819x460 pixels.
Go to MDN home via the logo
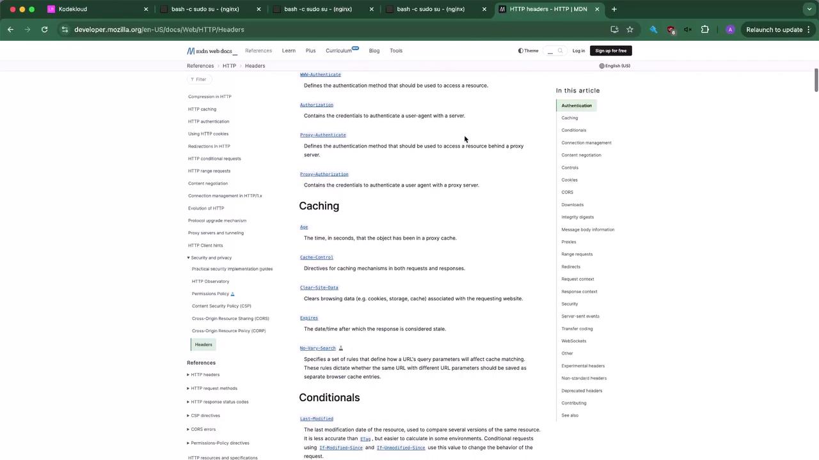point(211,51)
